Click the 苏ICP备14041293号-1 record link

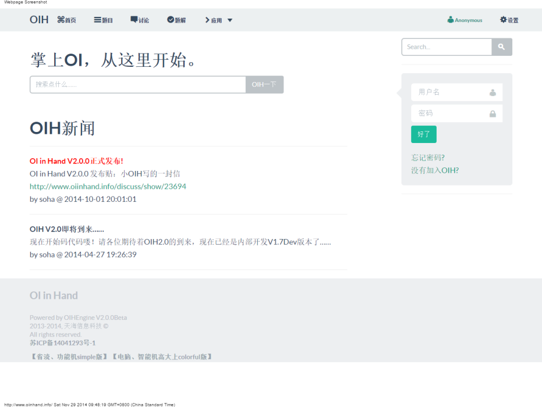[x=62, y=343]
